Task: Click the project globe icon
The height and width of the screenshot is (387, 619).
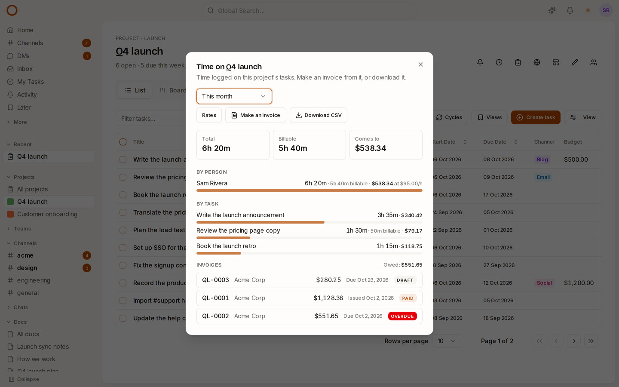Action: click(537, 62)
